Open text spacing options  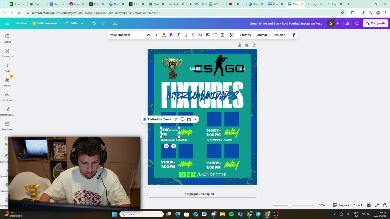click(x=222, y=35)
